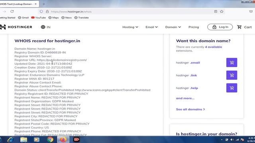The width and height of the screenshot is (255, 143).
Task: Expand the Domain dropdown menu
Action: (x=173, y=27)
